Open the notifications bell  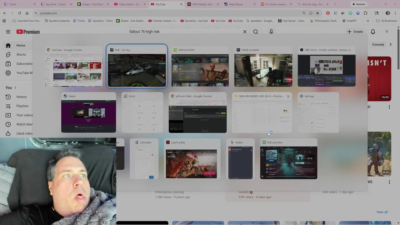click(x=373, y=32)
